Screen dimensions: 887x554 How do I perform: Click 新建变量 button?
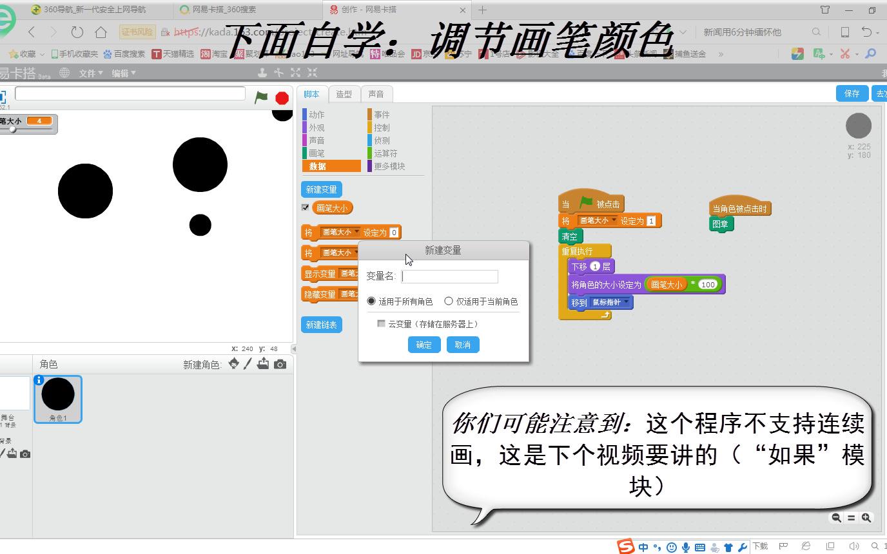[x=322, y=189]
